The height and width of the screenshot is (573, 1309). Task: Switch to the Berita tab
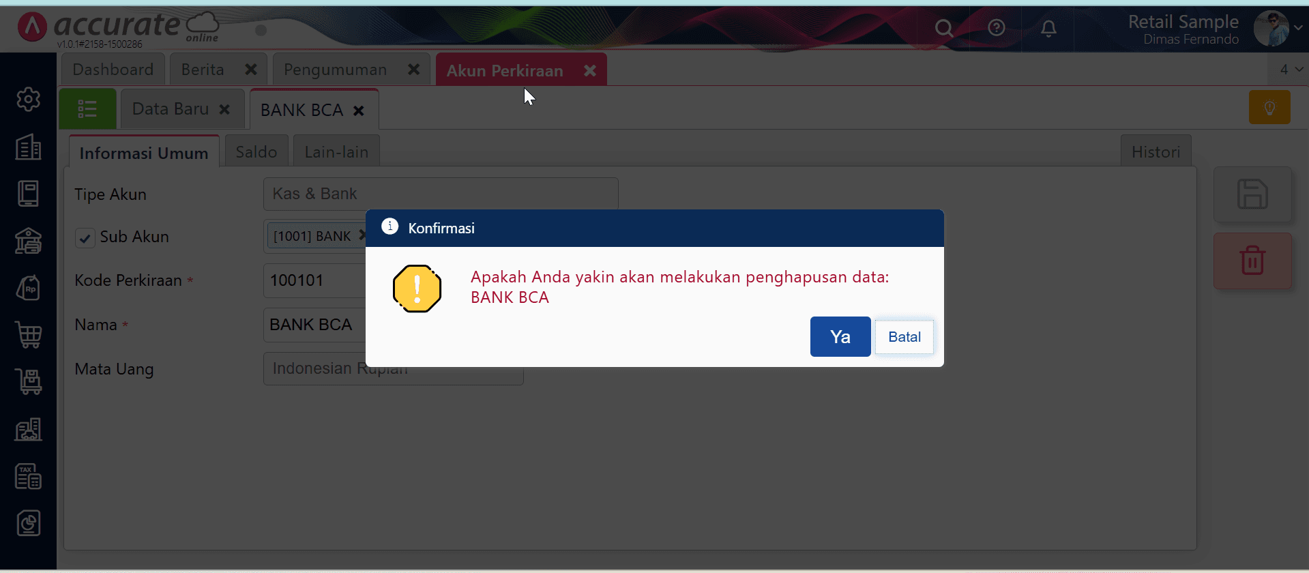pos(203,70)
